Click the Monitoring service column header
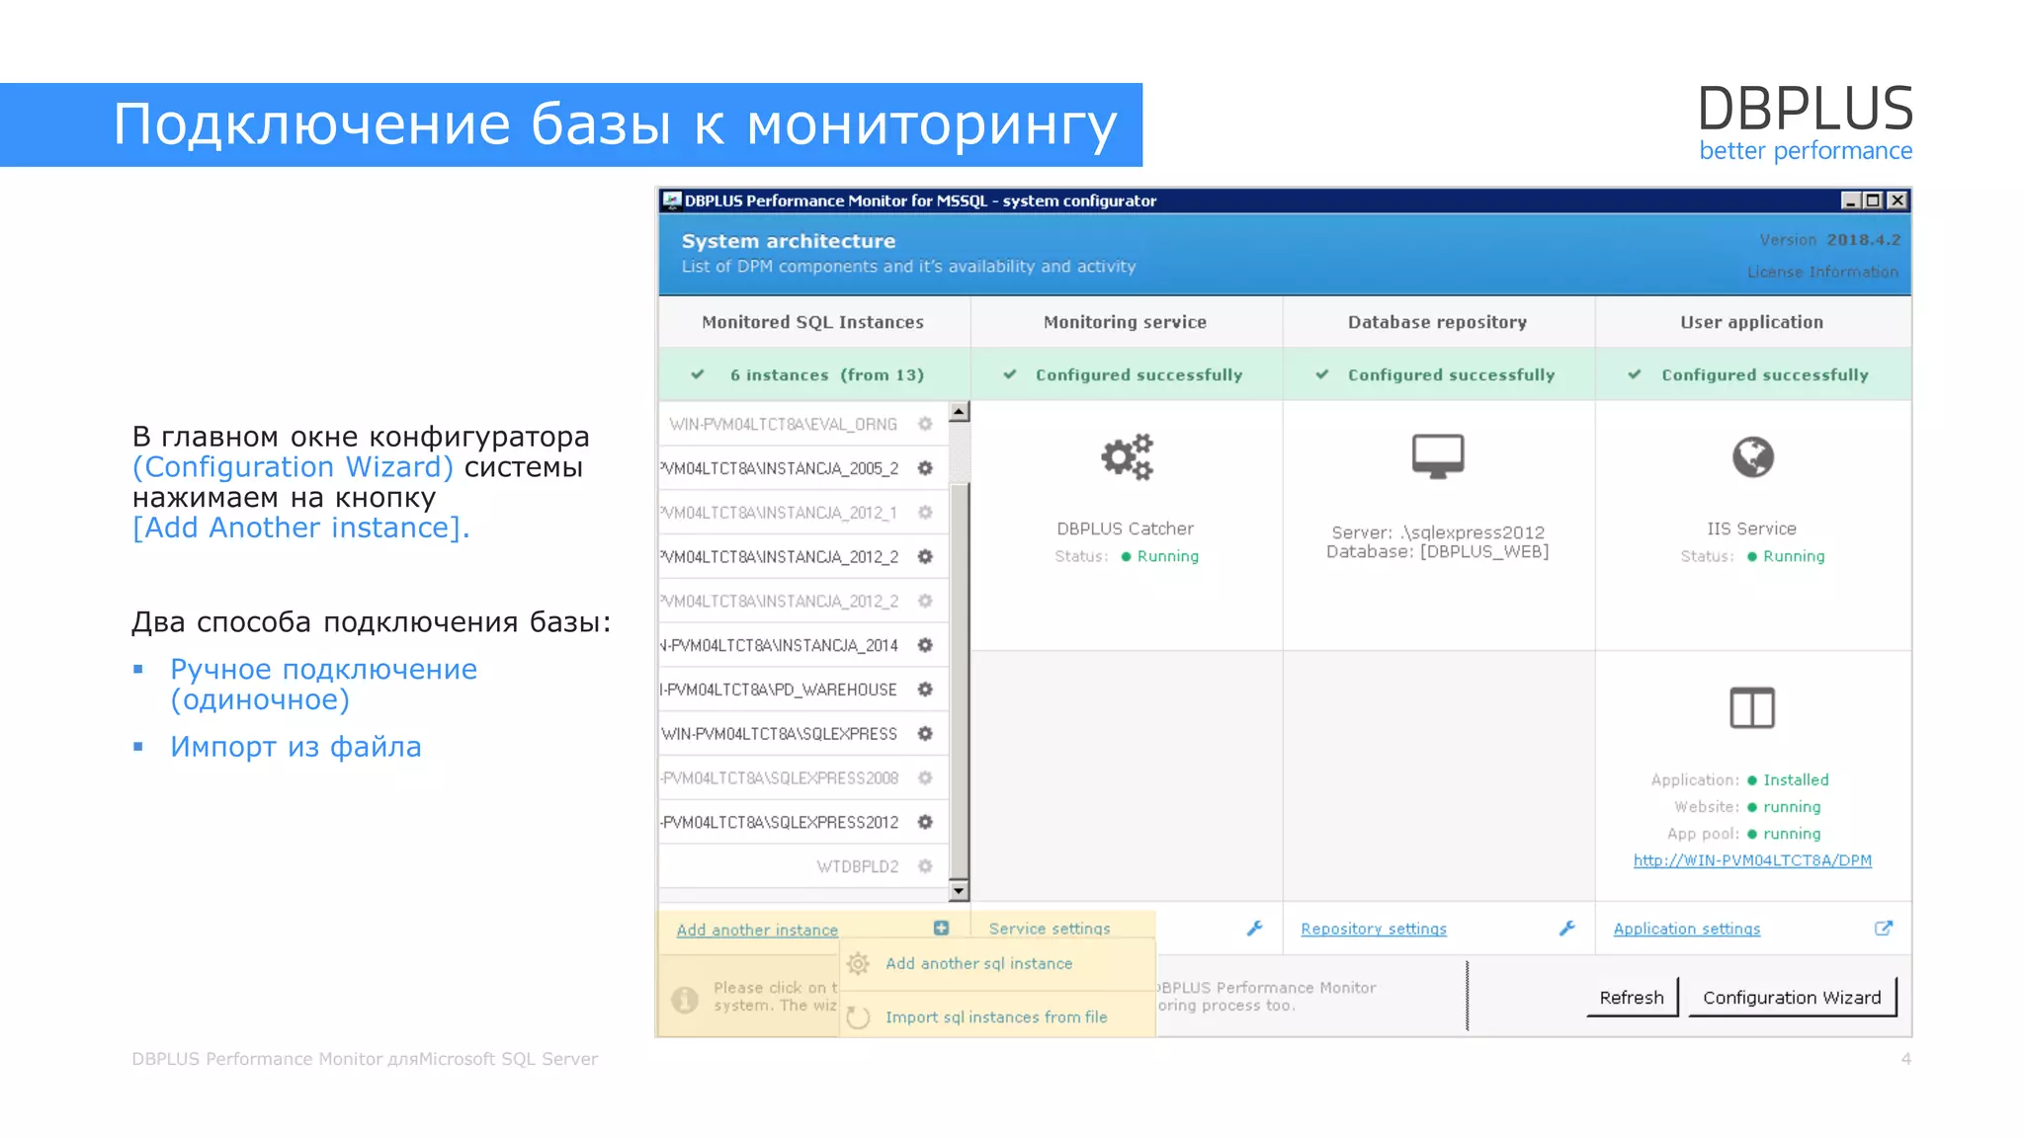 pos(1126,322)
